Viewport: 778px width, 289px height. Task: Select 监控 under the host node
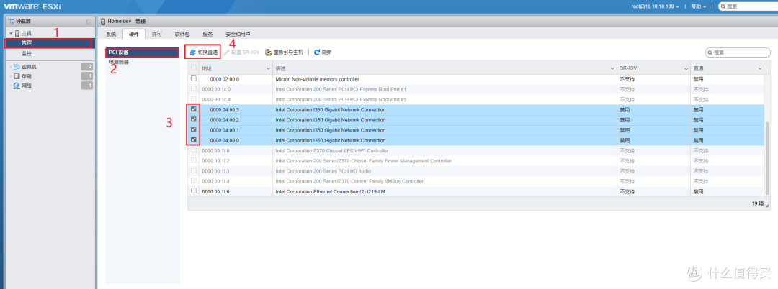(26, 53)
